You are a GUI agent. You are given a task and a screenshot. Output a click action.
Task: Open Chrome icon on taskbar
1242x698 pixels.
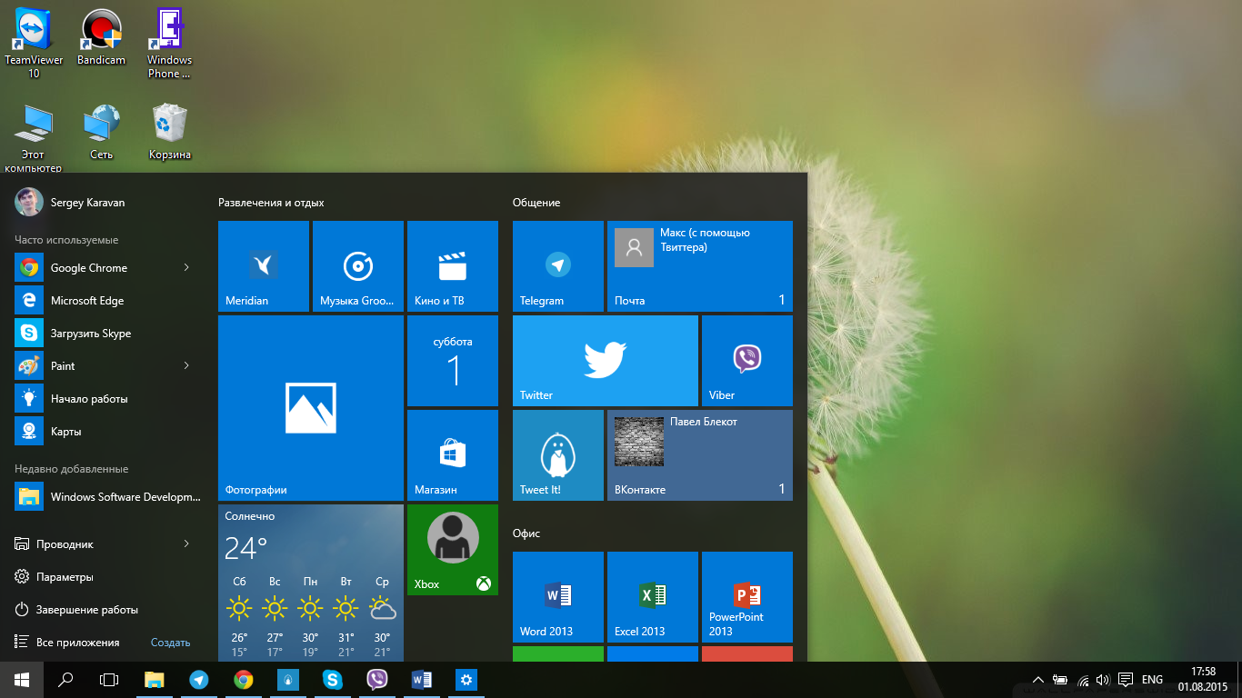point(243,679)
